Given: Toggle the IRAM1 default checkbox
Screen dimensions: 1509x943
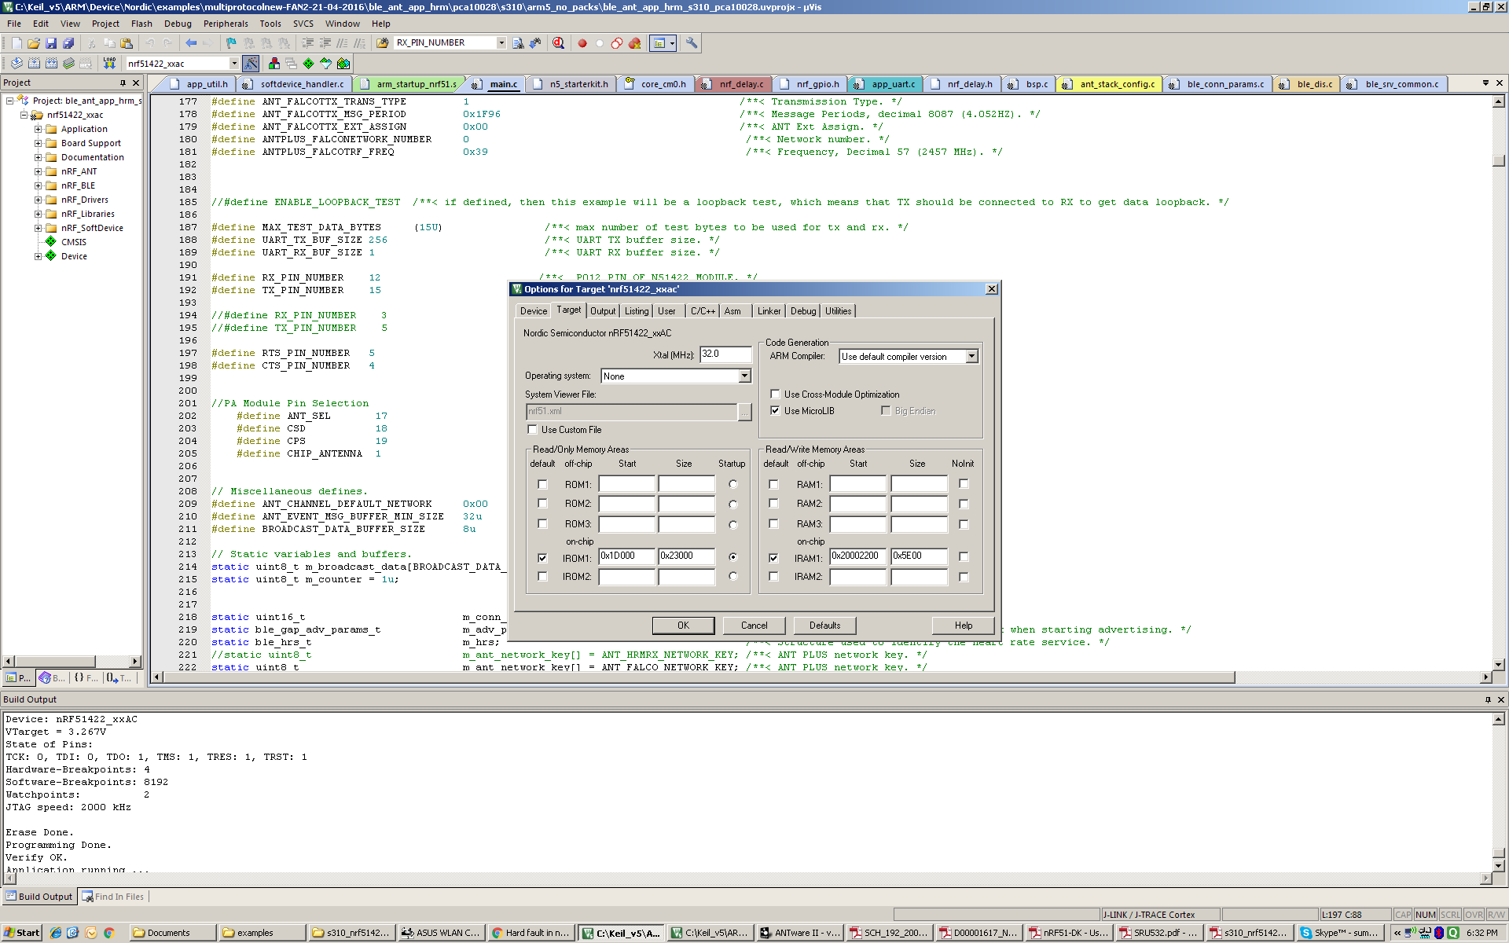Looking at the screenshot, I should coord(773,558).
